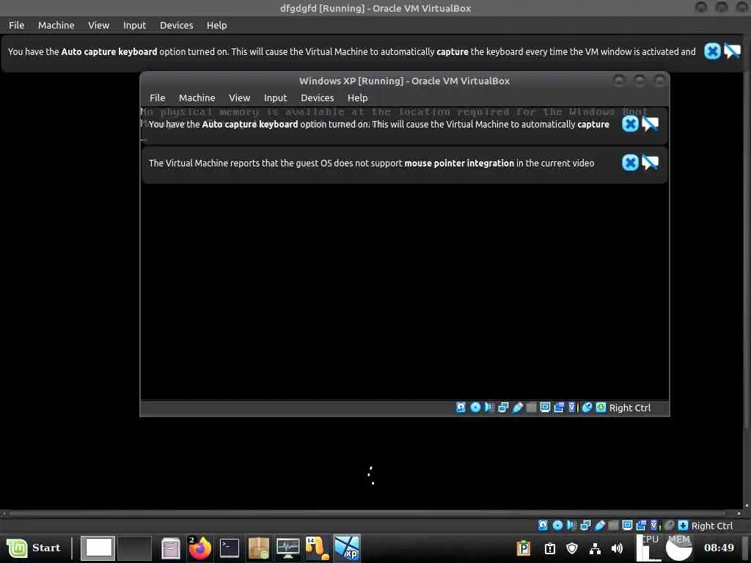Image resolution: width=751 pixels, height=563 pixels.
Task: Open shield security tray icon
Action: 572,548
